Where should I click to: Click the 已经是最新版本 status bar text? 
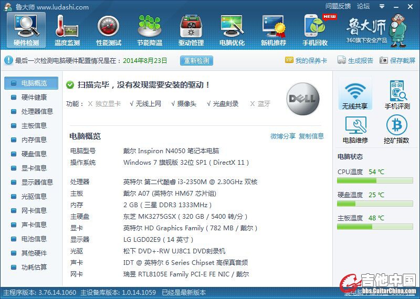tap(184, 292)
